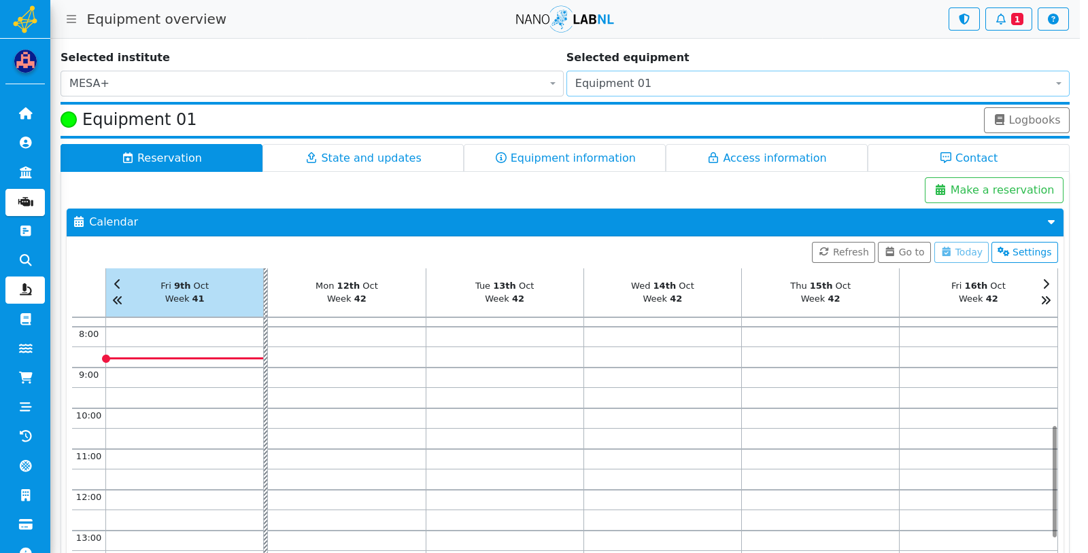Open the Equipment information tab
Image resolution: width=1088 pixels, height=553 pixels.
point(564,158)
